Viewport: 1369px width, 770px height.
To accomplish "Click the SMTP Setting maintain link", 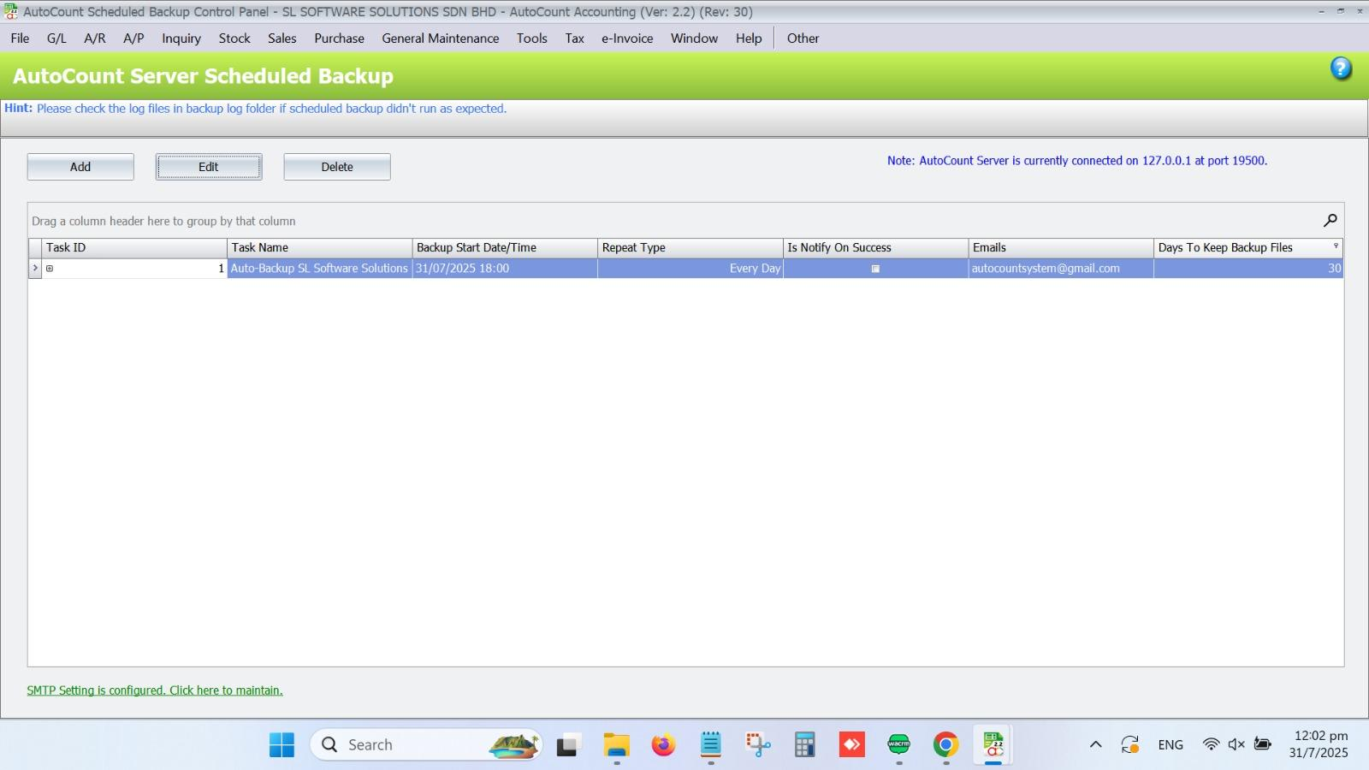I will 155,690.
